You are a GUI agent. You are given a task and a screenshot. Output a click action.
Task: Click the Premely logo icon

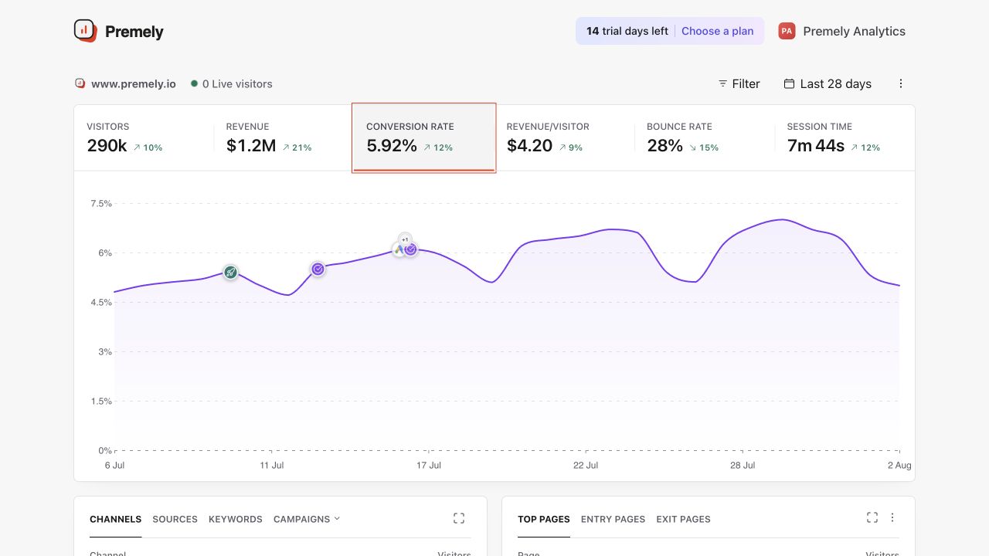[85, 31]
